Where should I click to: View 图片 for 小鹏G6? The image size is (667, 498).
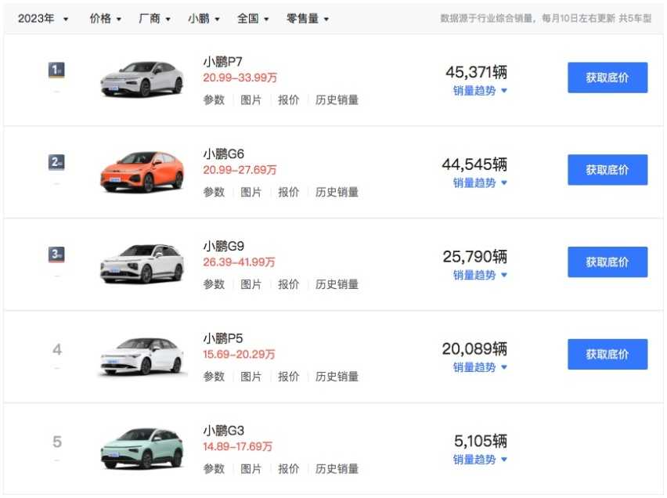251,192
